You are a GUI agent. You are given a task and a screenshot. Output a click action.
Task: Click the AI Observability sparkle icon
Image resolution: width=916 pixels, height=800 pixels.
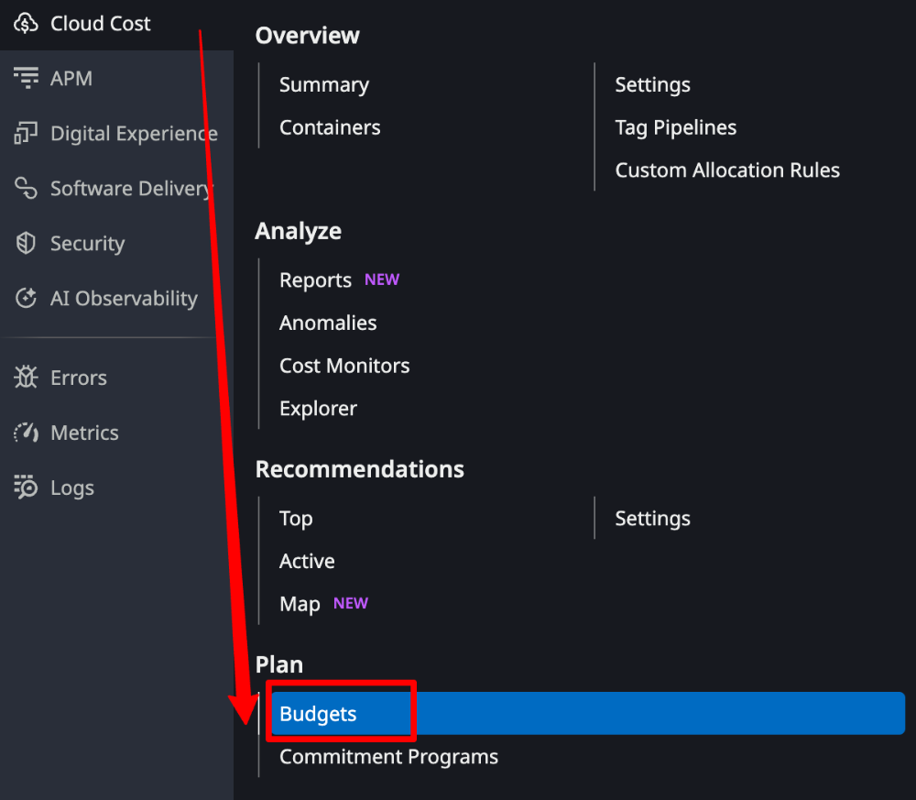(x=26, y=299)
